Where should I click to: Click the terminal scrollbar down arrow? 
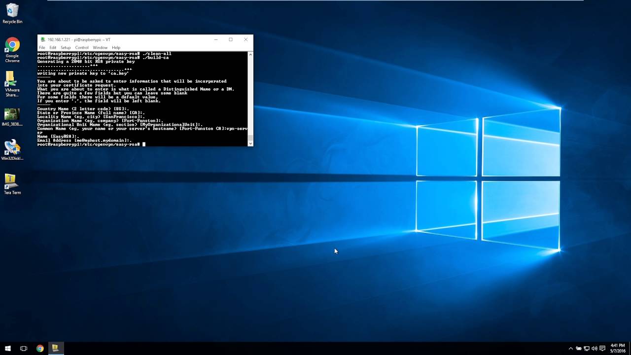point(250,143)
